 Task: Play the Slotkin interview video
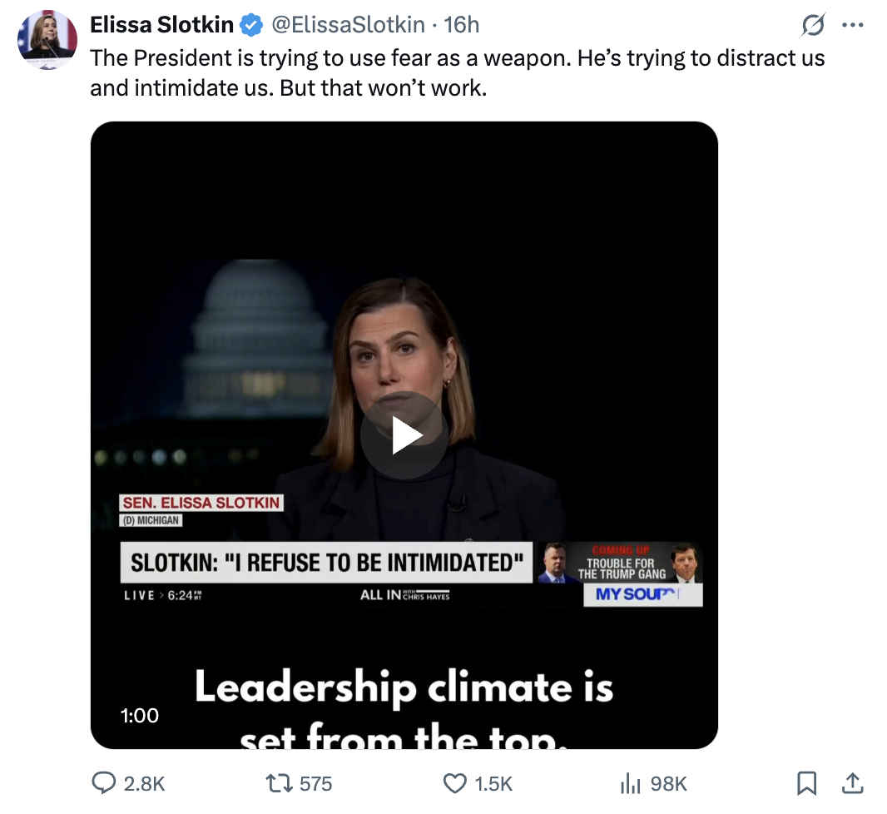(x=404, y=434)
